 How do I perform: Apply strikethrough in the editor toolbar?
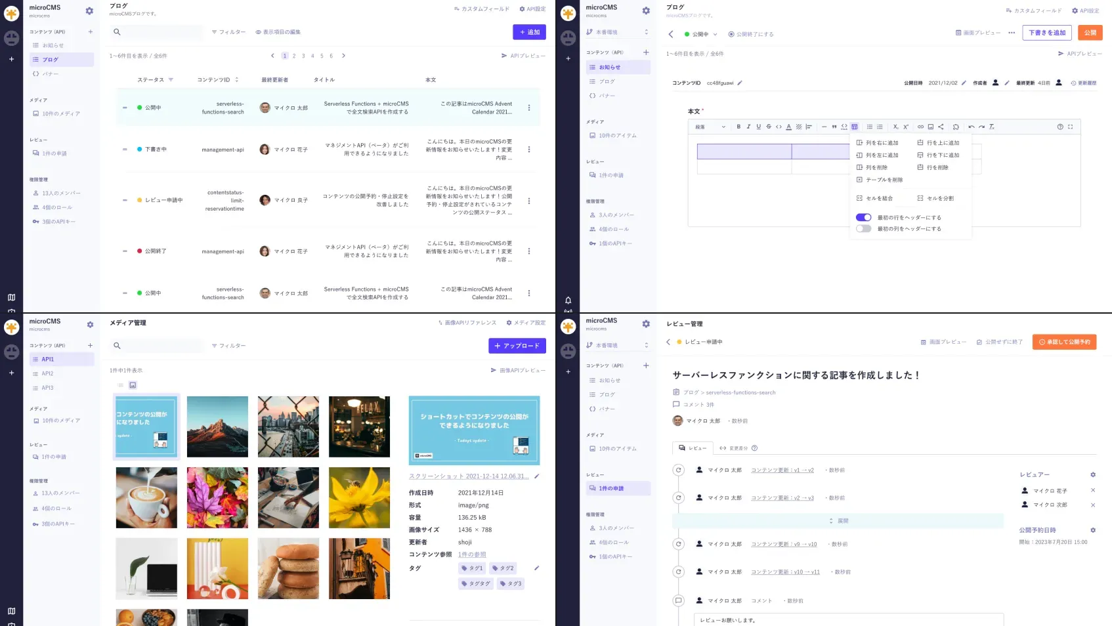[769, 127]
